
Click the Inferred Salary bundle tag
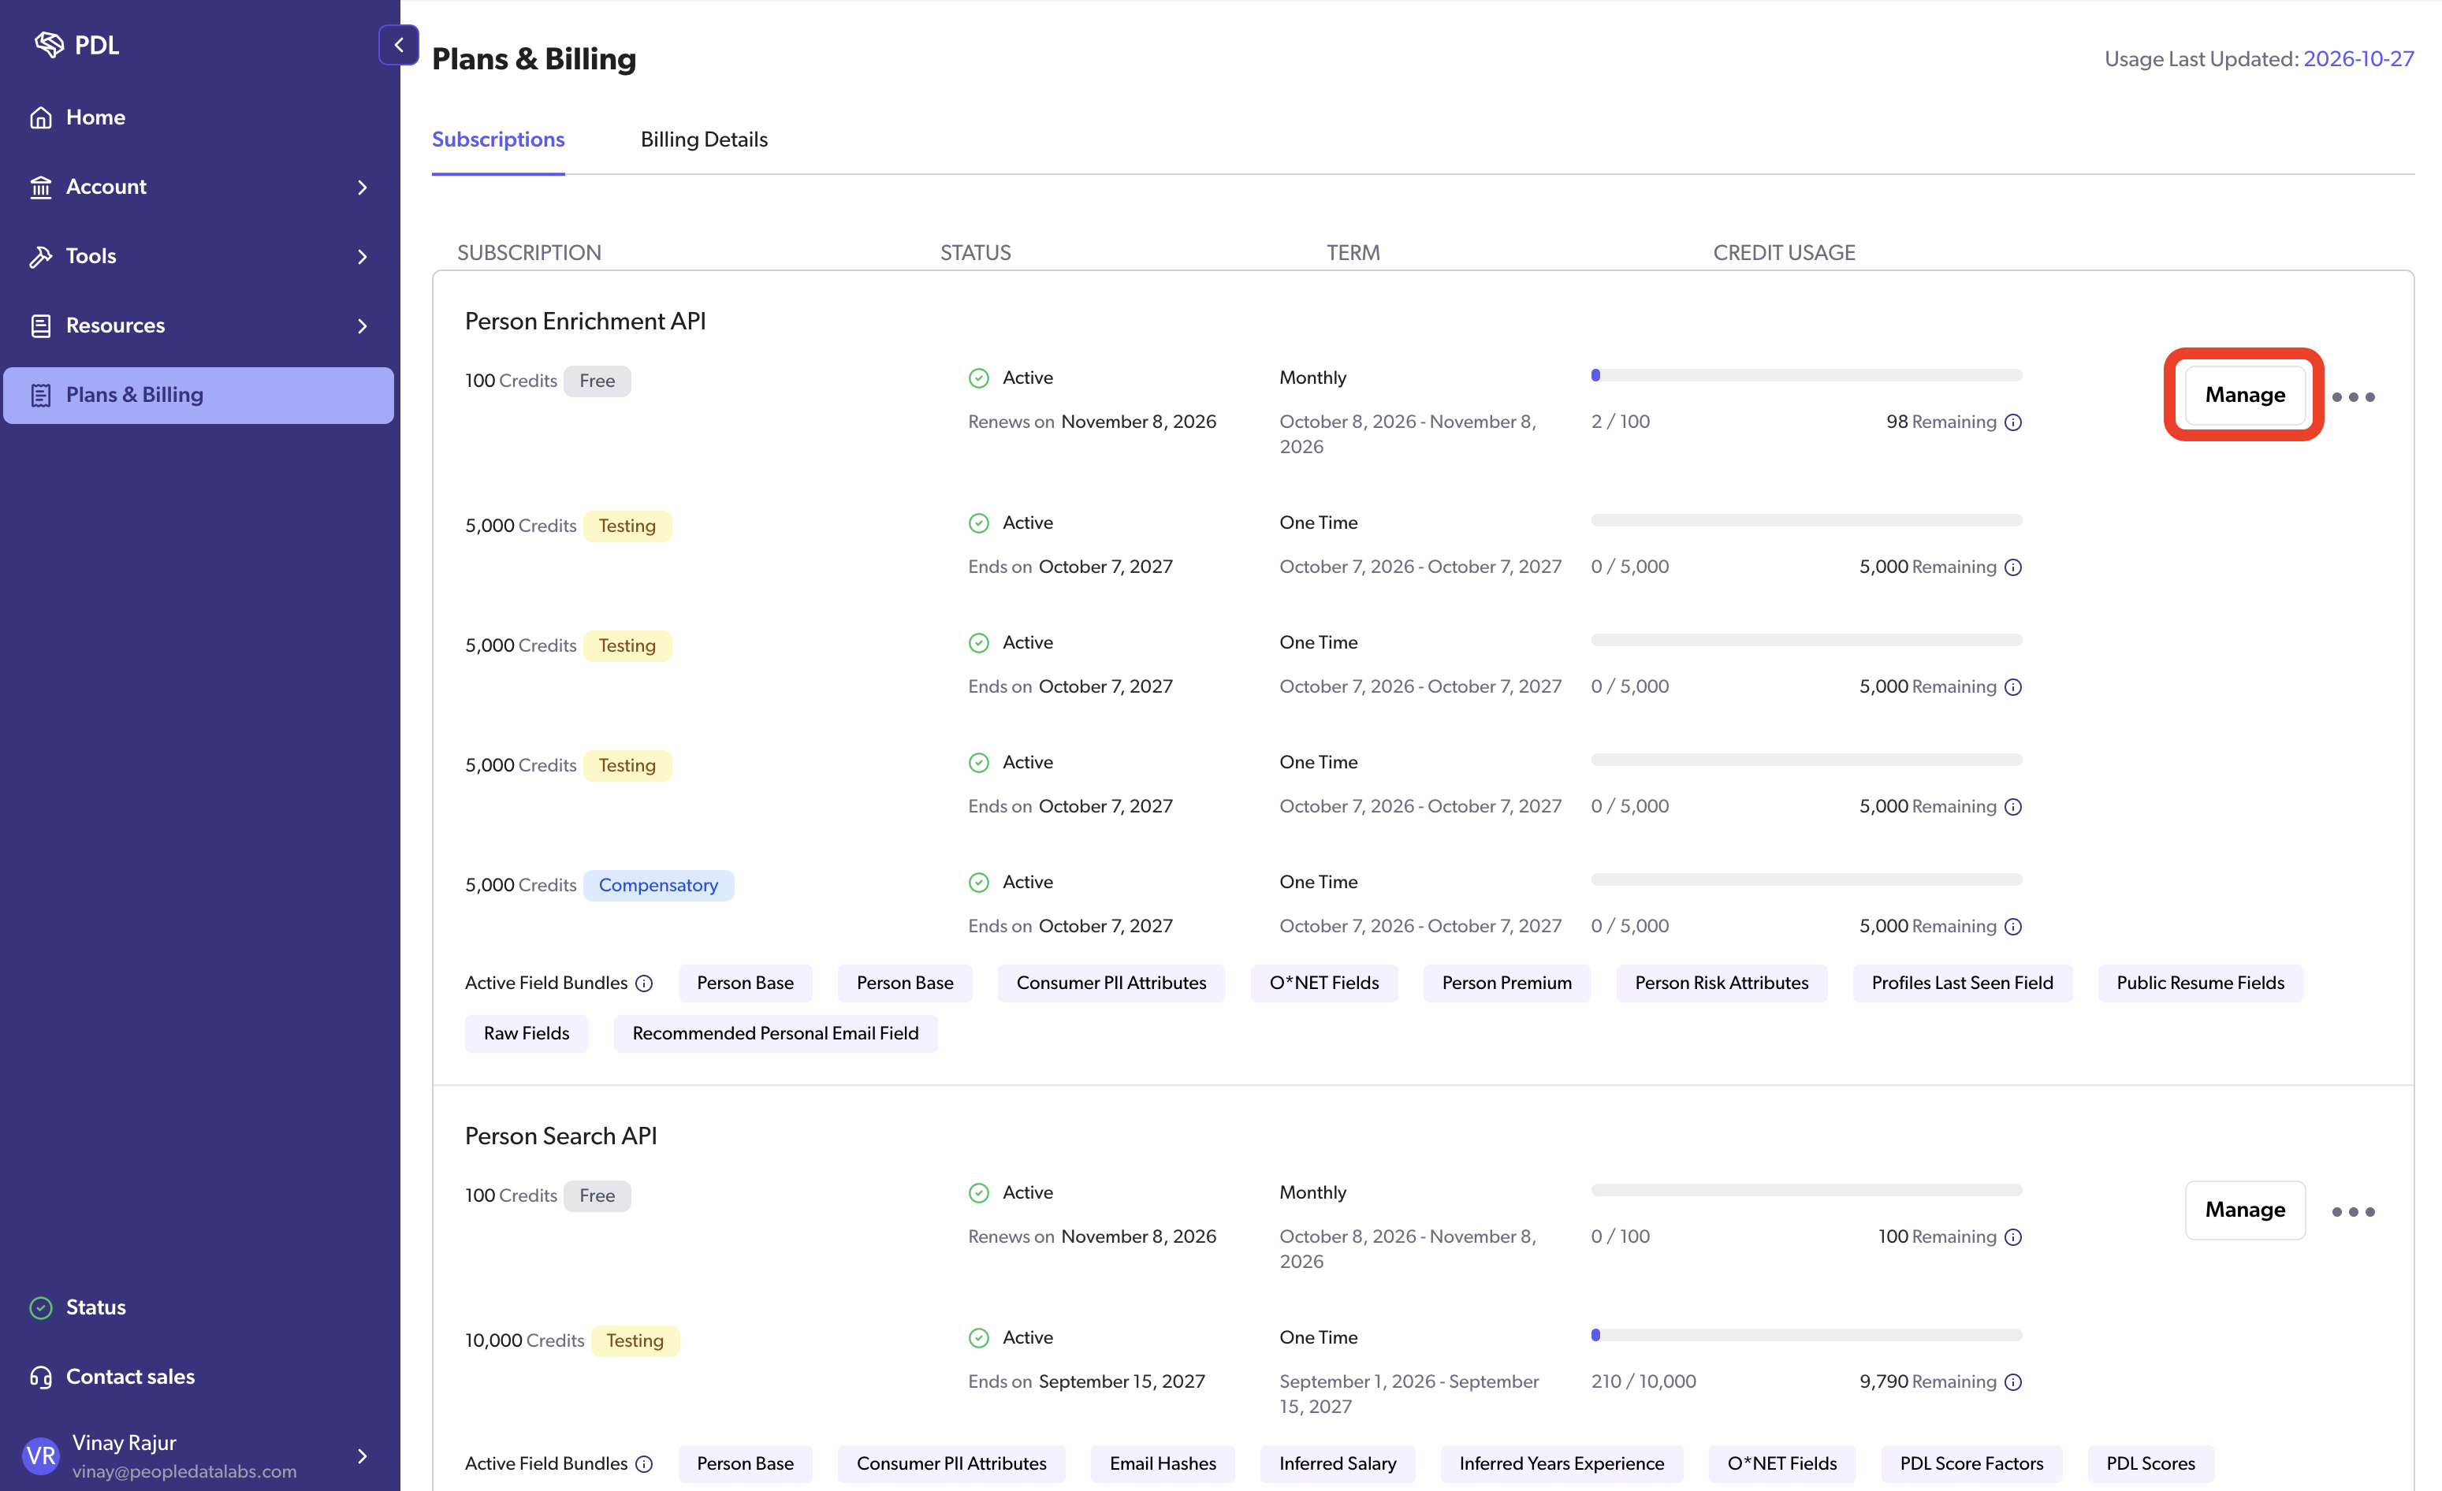point(1337,1464)
